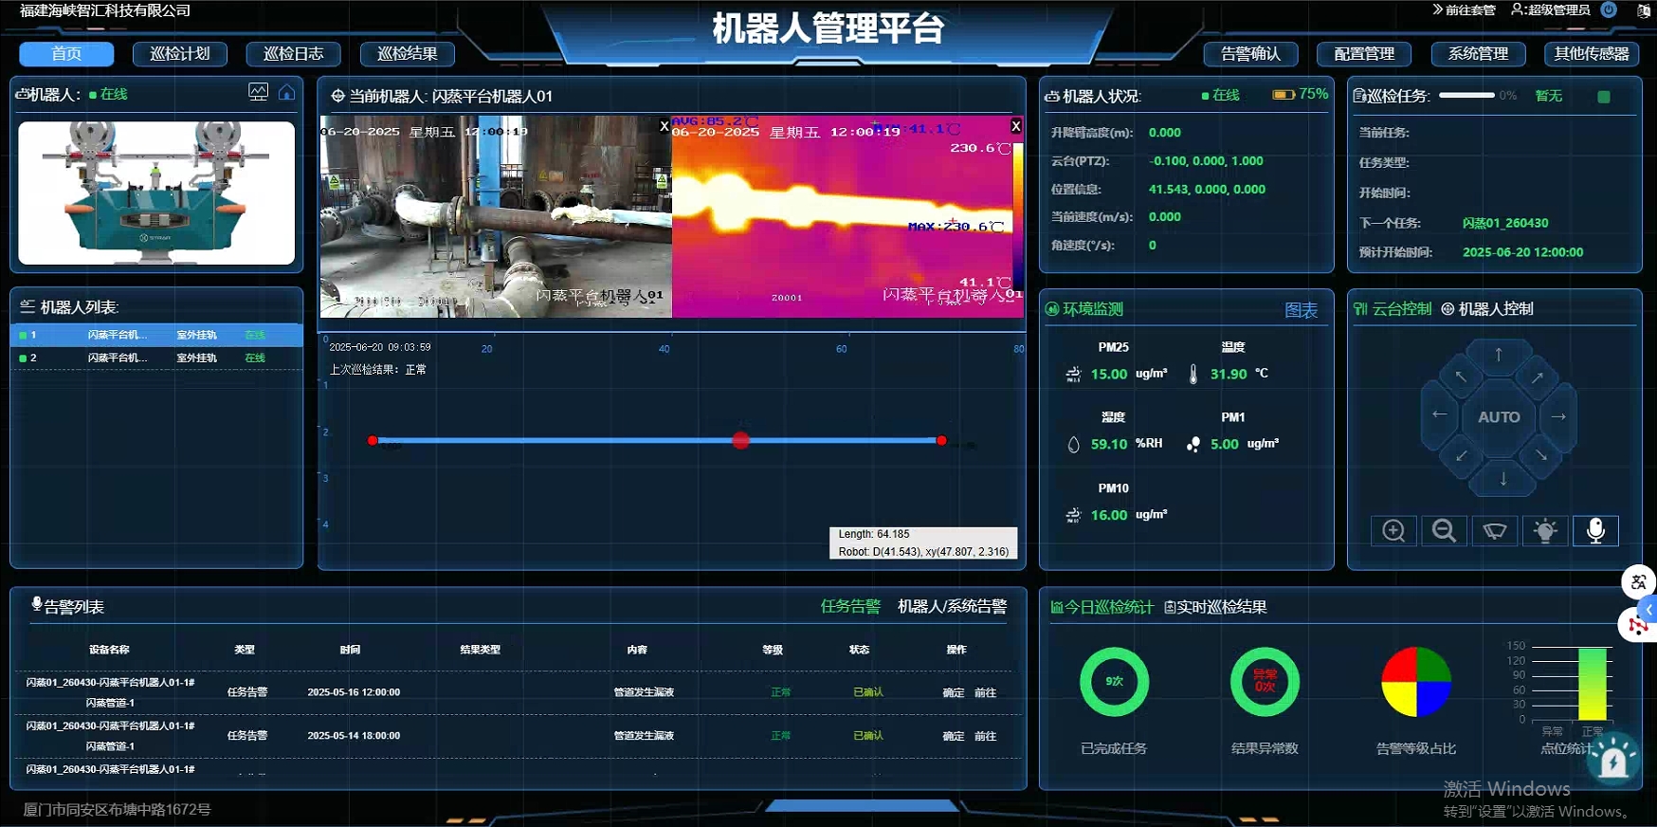Click the right red endpoint of the track
Screen dimensions: 1657x827
pyautogui.click(x=941, y=440)
